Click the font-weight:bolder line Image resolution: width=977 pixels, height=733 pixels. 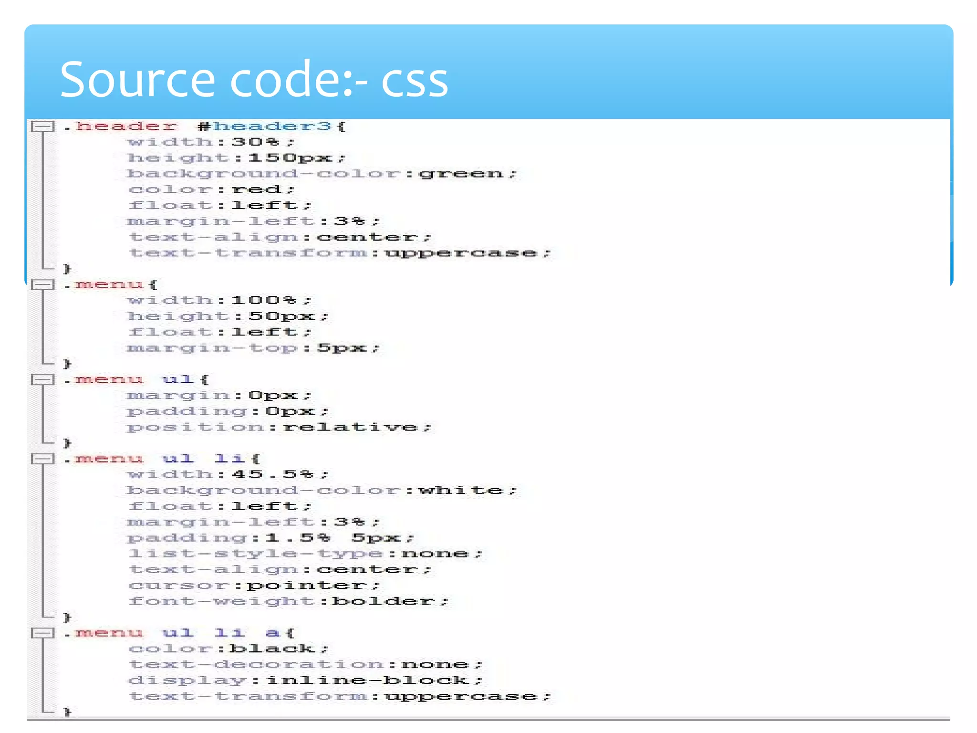[289, 601]
